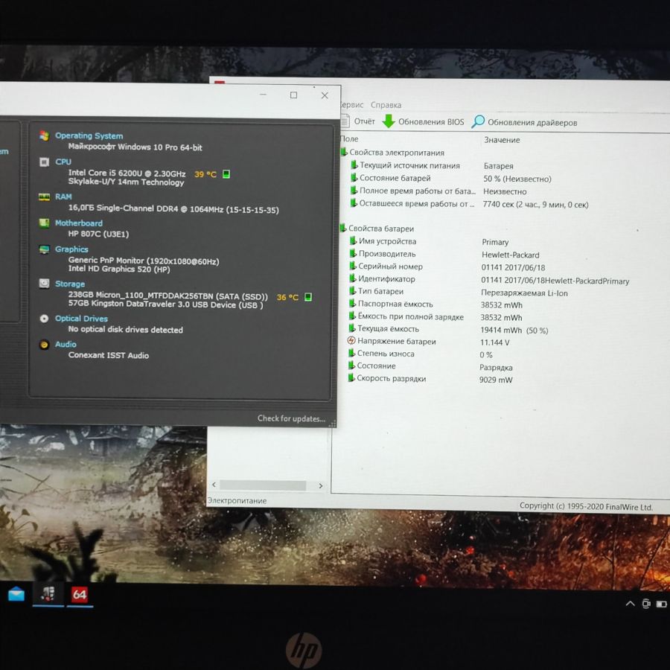Switch to Speccy via its taskbar icon
This screenshot has width=670, height=670.
pyautogui.click(x=48, y=594)
